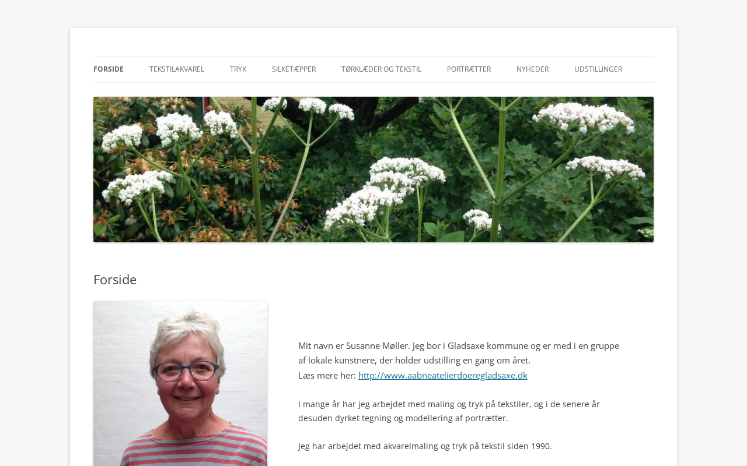747x466 pixels.
Task: Click the white flower banner image
Action: click(373, 170)
